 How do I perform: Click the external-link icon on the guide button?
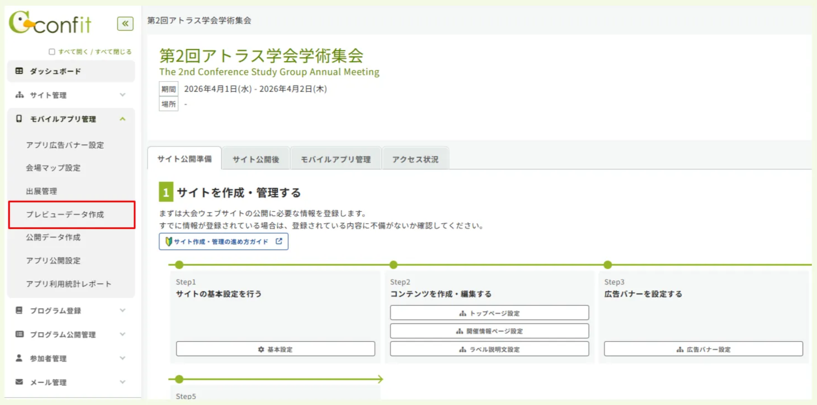point(280,241)
